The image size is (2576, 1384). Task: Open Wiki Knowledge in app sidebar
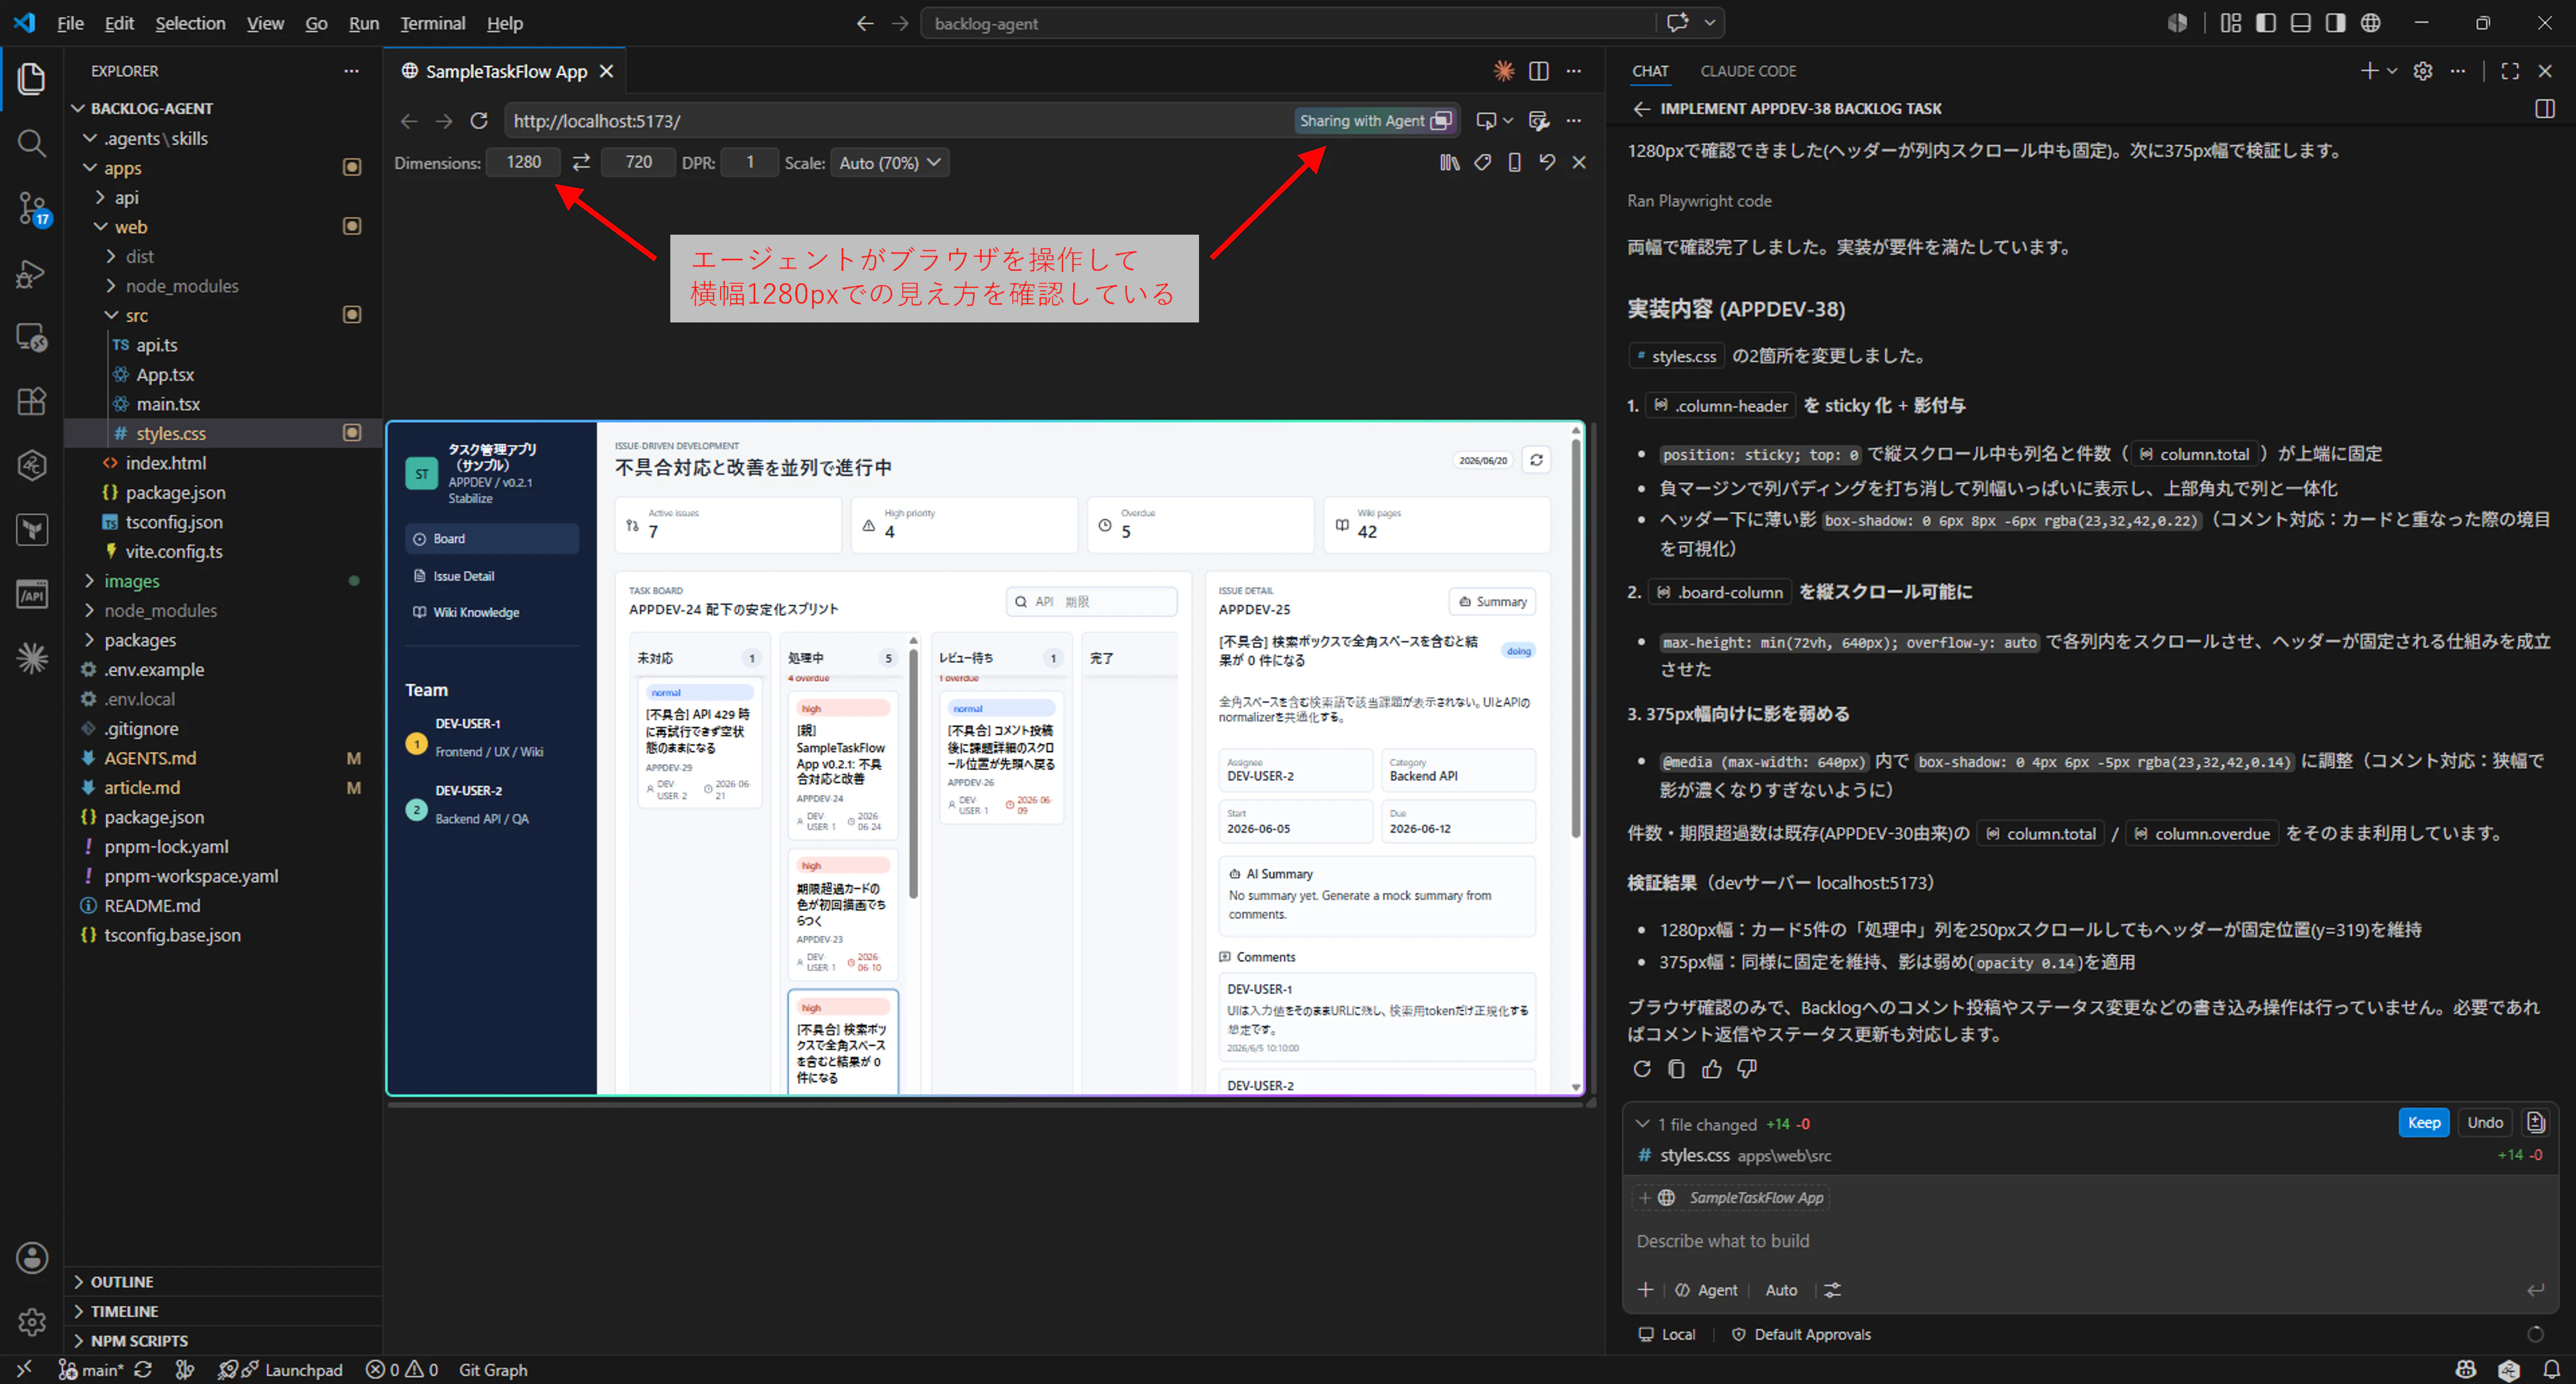pyautogui.click(x=492, y=613)
